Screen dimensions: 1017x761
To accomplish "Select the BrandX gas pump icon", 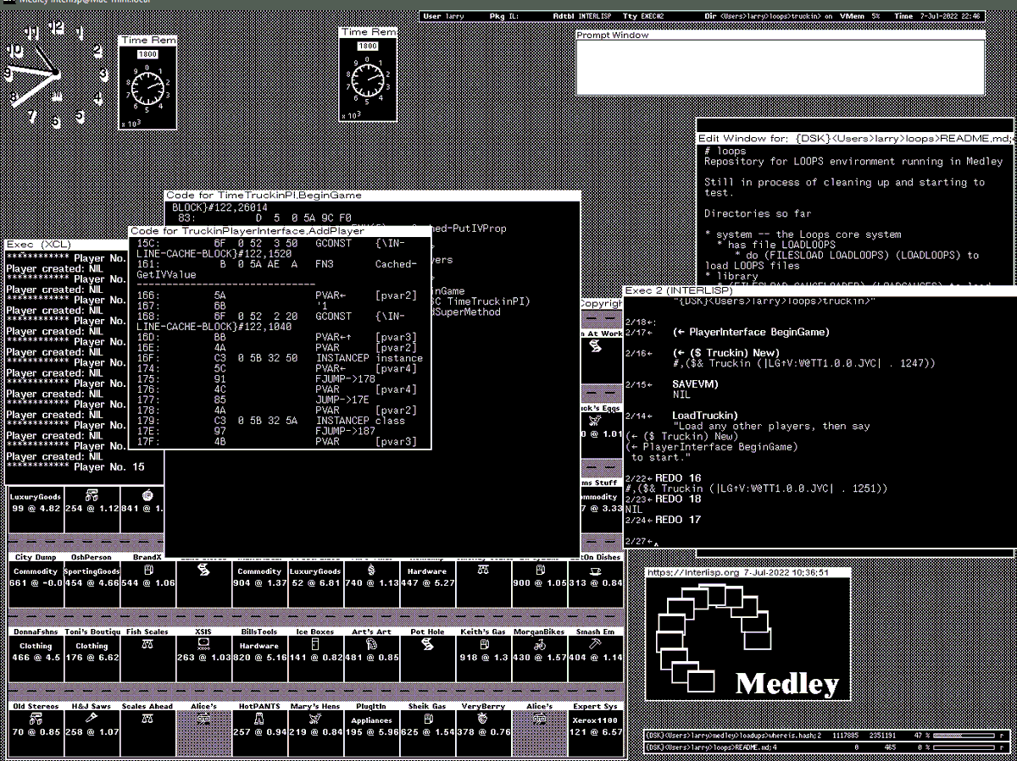I will (x=147, y=571).
